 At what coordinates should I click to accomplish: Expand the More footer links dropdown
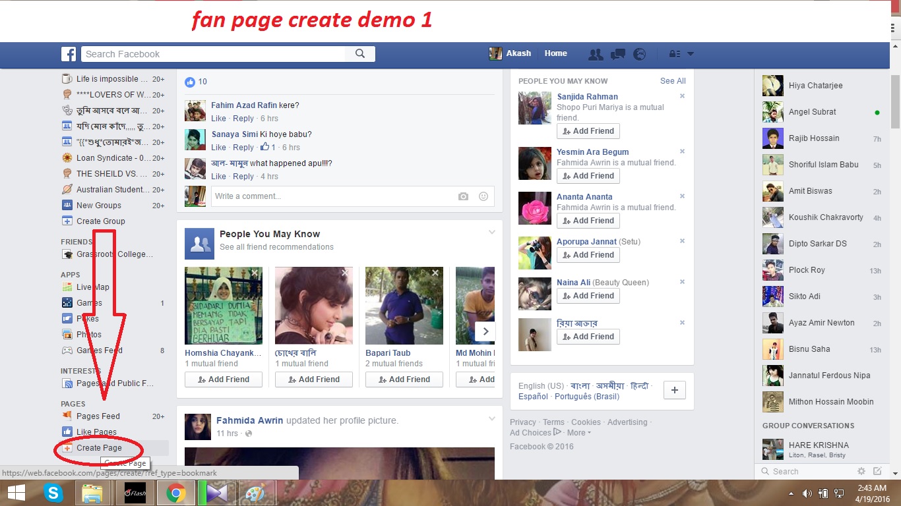pos(578,433)
